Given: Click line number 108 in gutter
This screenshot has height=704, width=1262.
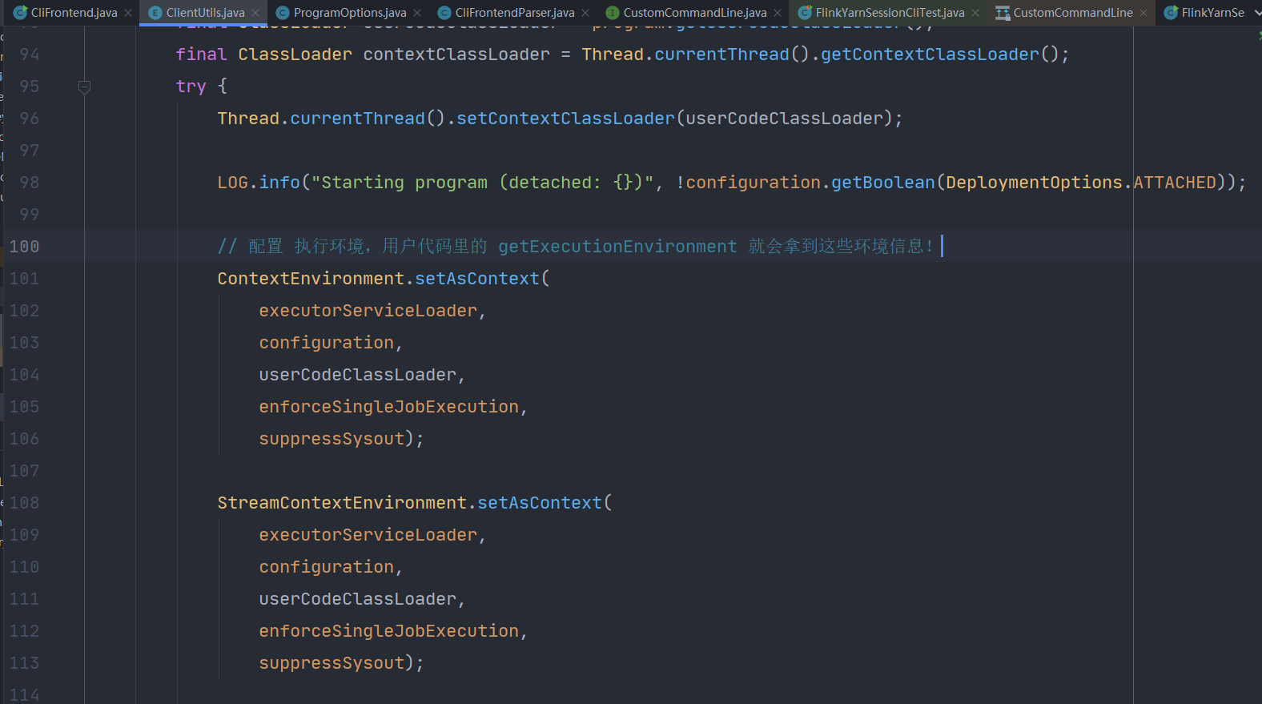Looking at the screenshot, I should click(x=24, y=503).
